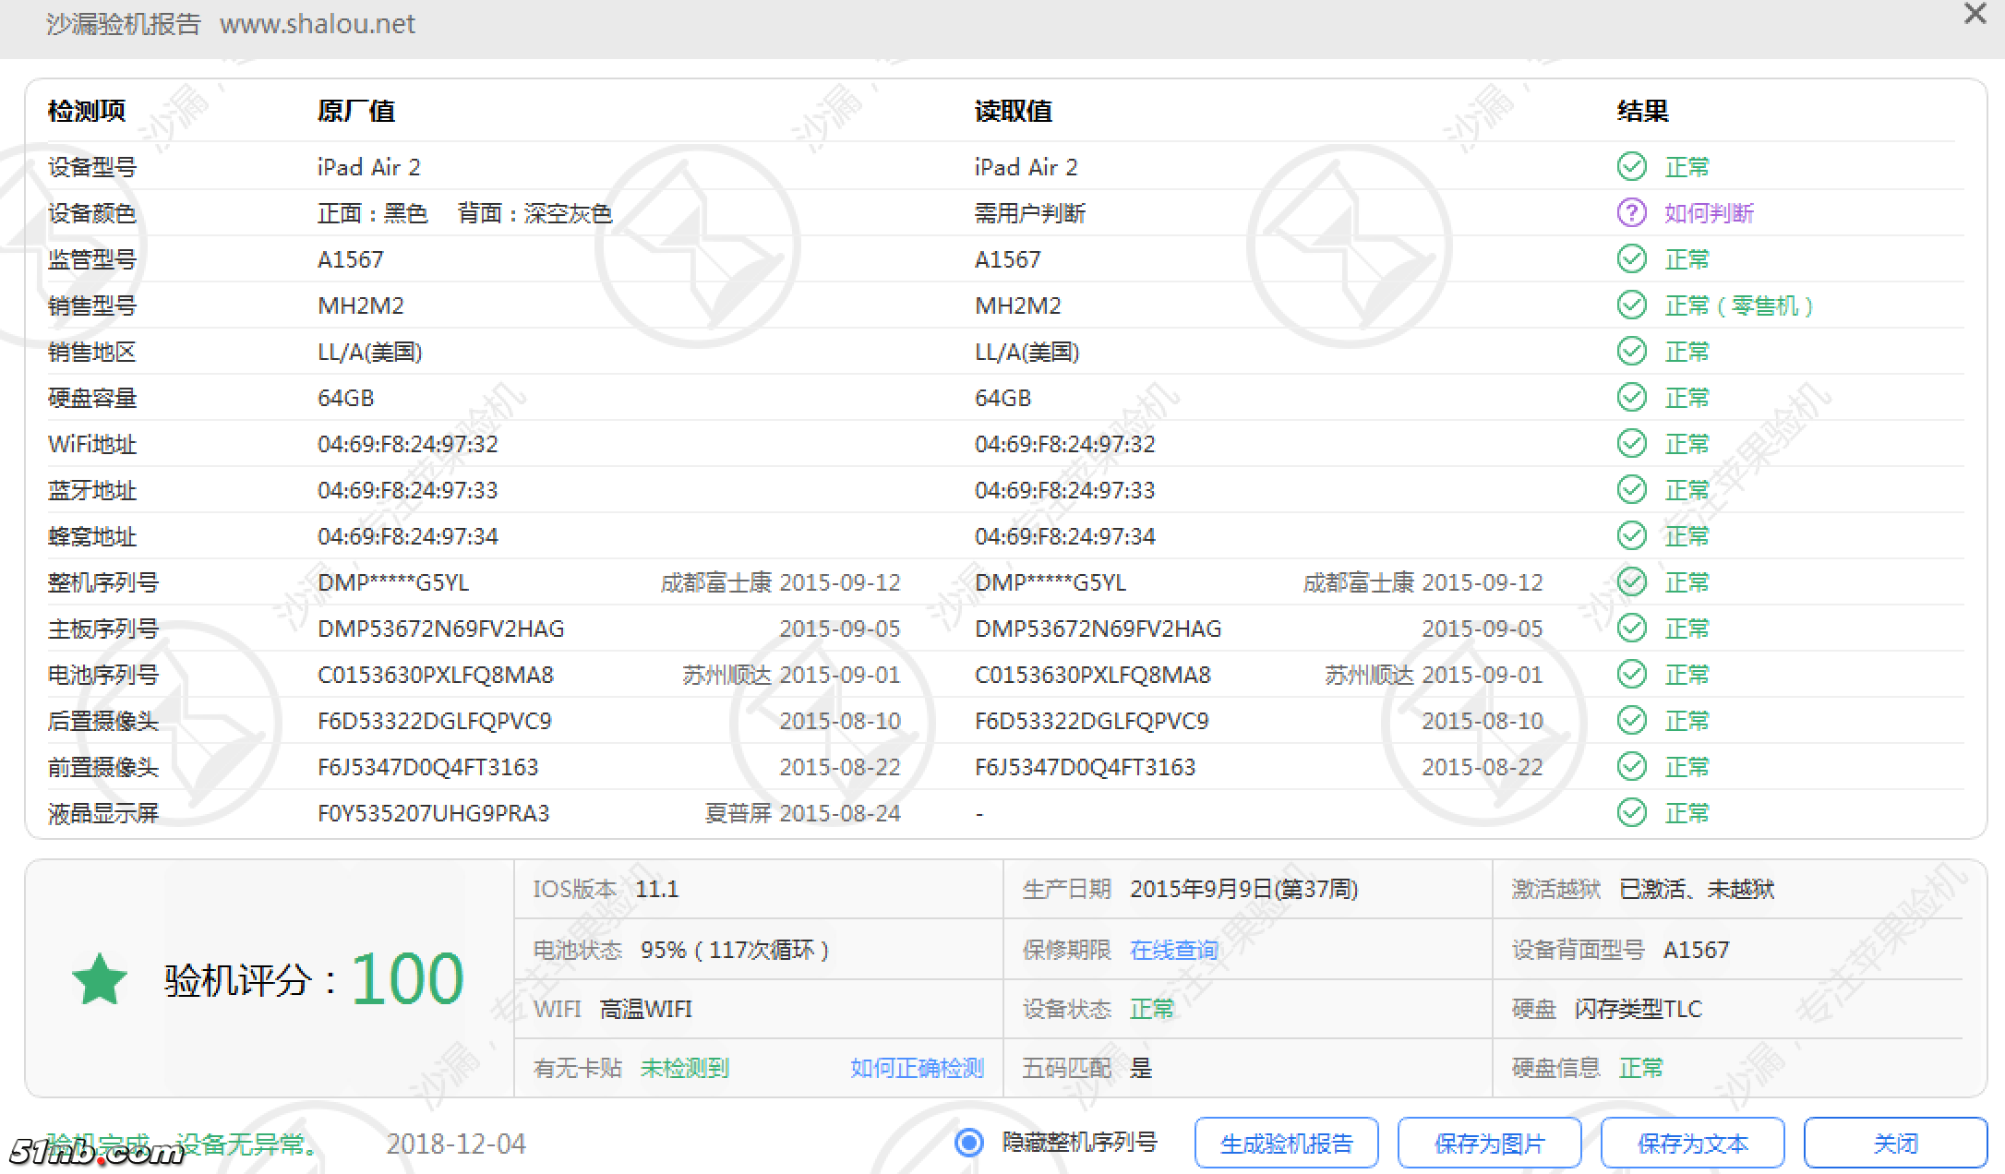Click purple question mark icon for 设备颜色
Image resolution: width=2005 pixels, height=1174 pixels.
(x=1631, y=212)
